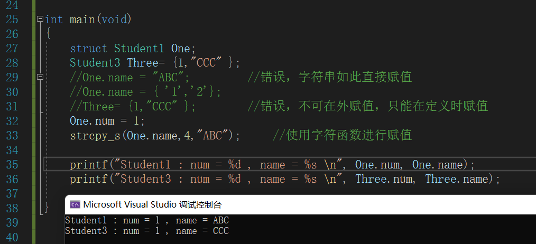Click the 'int main(void)' declaration
This screenshot has height=244, width=536.
88,19
